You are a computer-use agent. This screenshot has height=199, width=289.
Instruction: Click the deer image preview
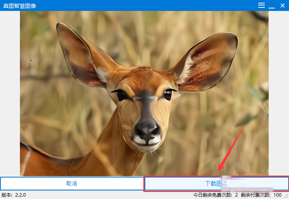(144, 94)
